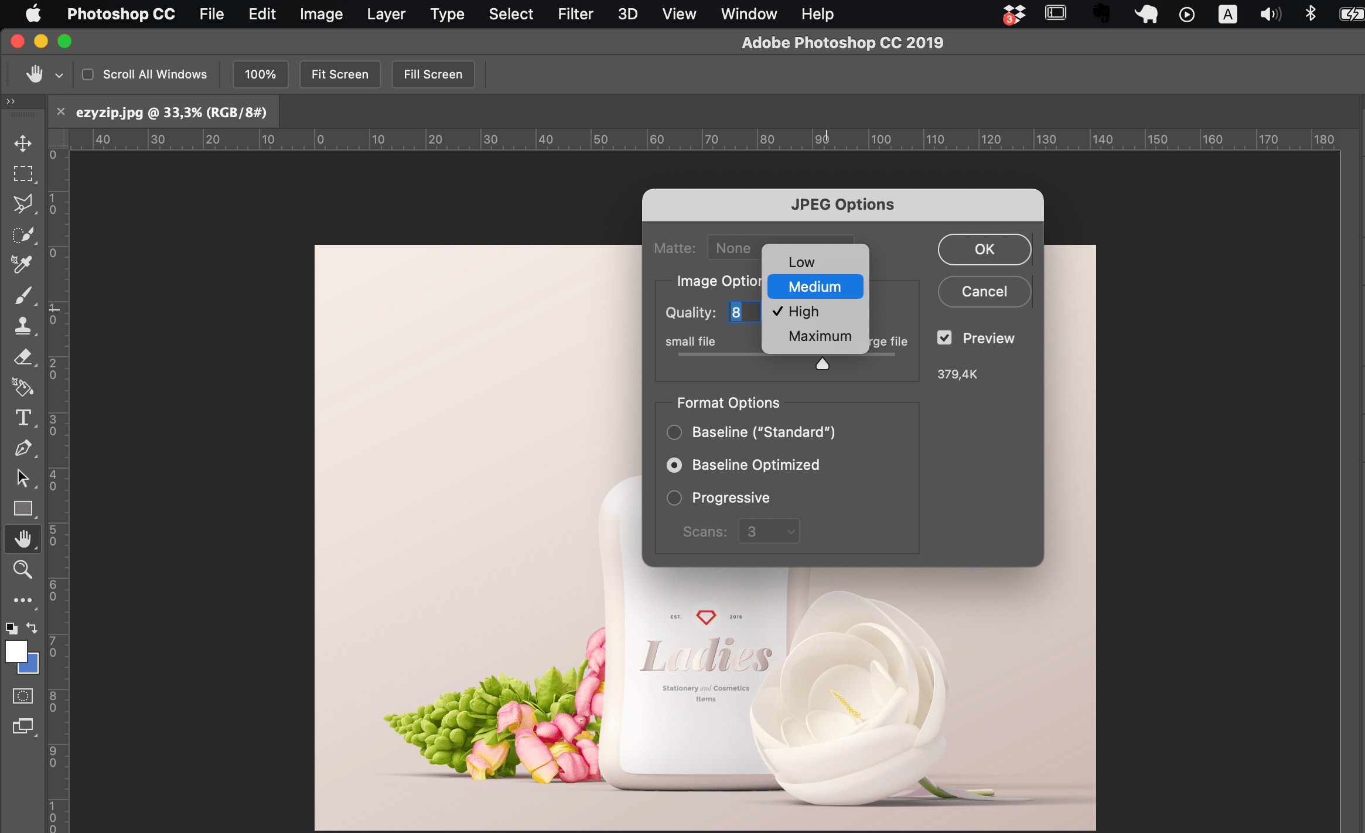Open the View menu
The height and width of the screenshot is (833, 1365).
coord(679,13)
